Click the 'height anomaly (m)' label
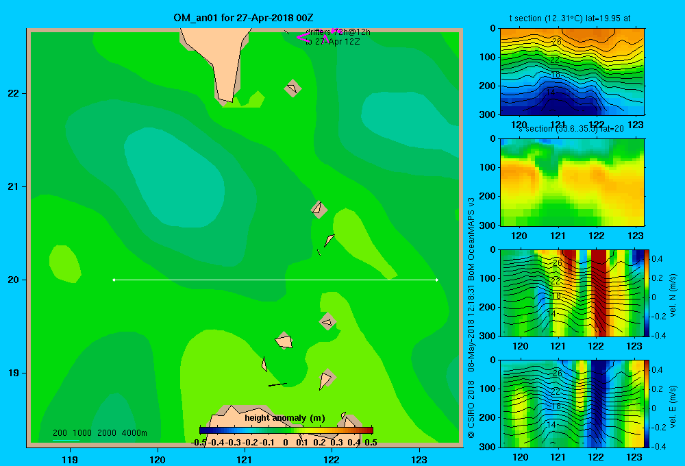 pyautogui.click(x=285, y=418)
